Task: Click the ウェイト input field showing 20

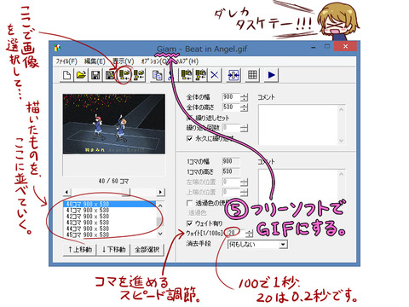Action: (236, 233)
